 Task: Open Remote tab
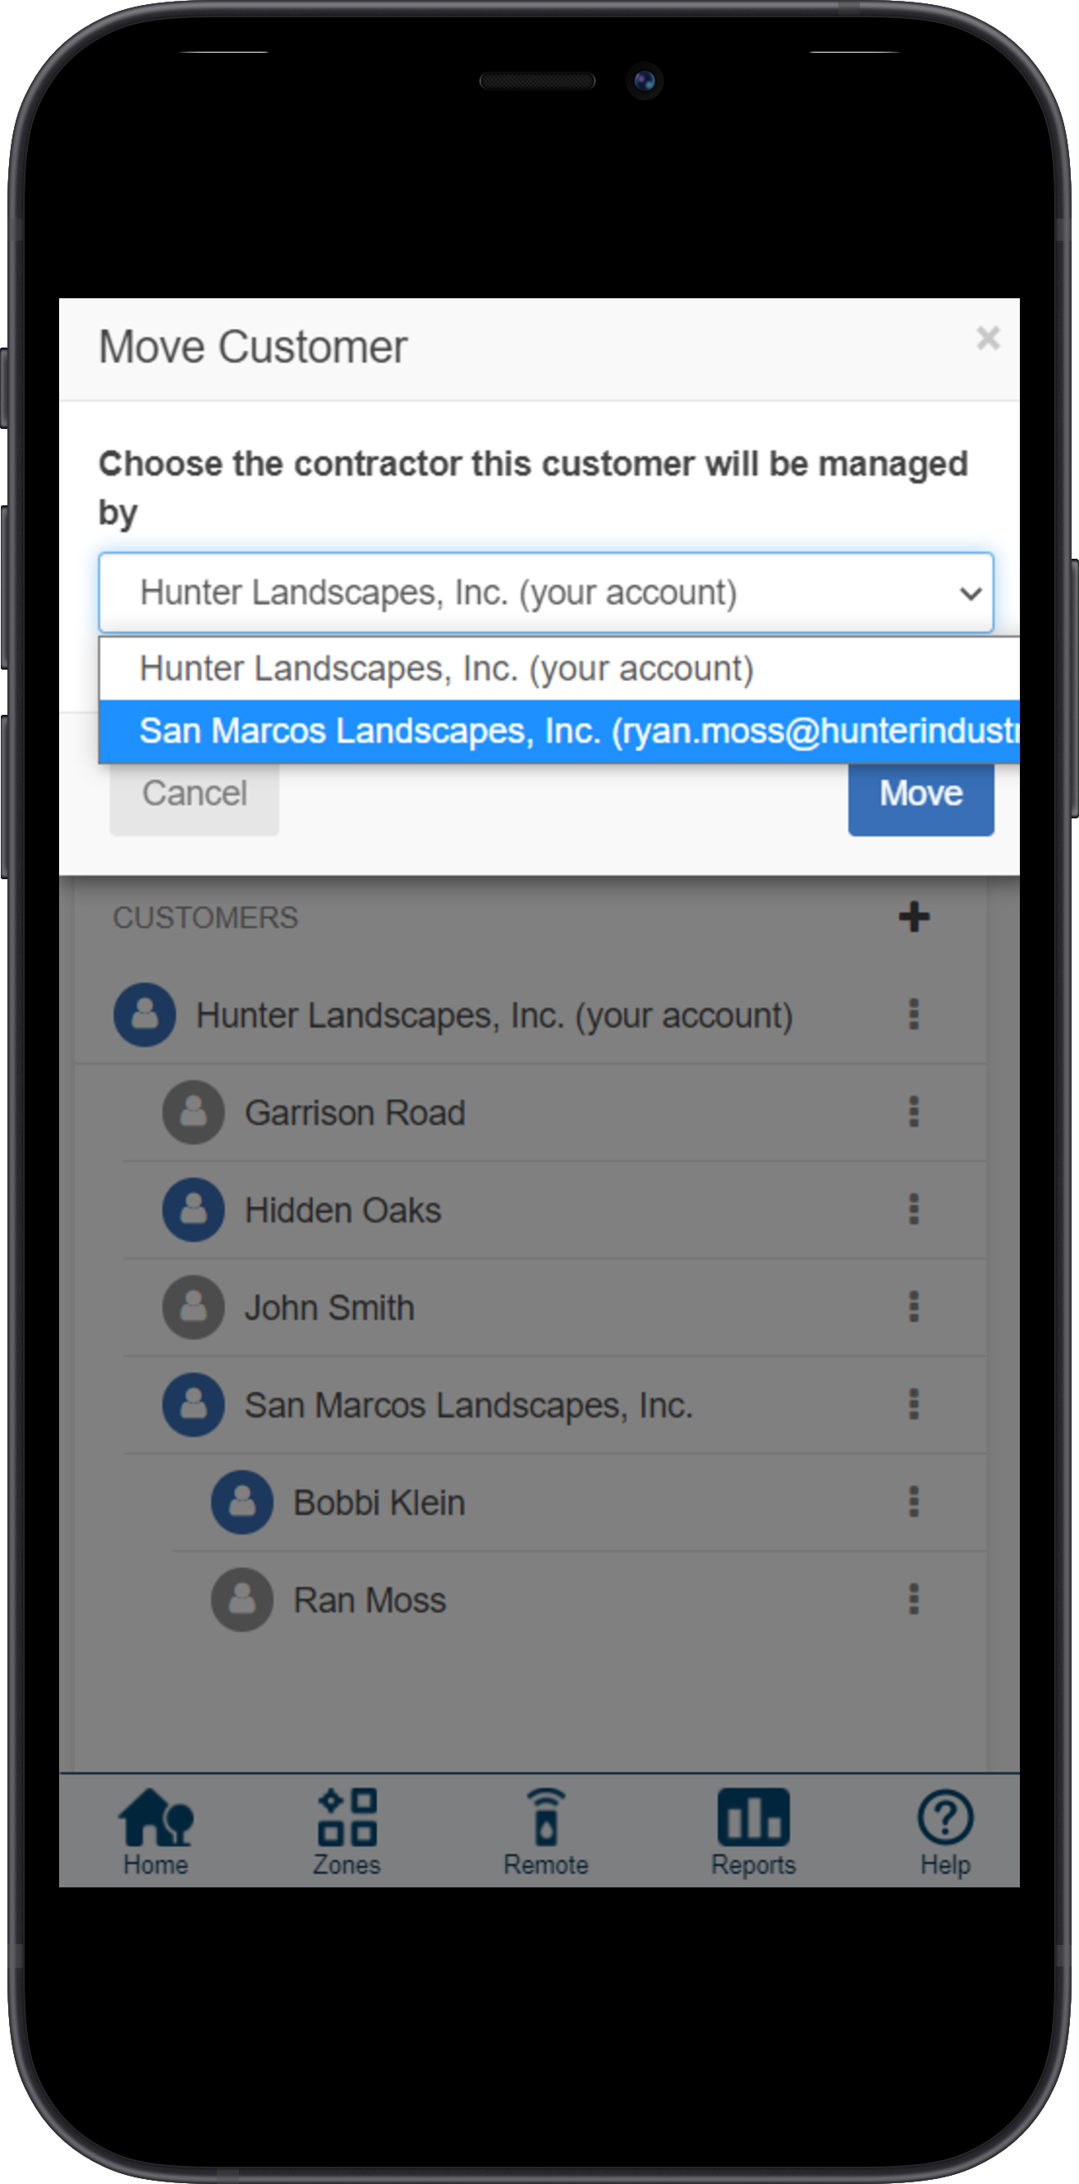[x=546, y=1832]
